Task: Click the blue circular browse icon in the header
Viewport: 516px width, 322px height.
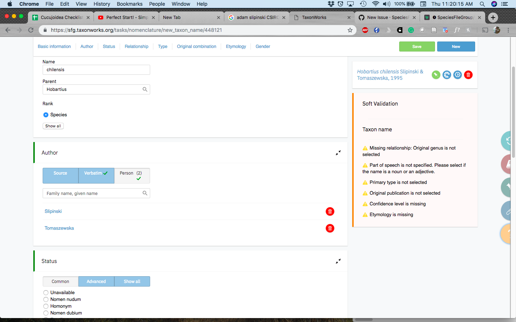Action: 458,75
